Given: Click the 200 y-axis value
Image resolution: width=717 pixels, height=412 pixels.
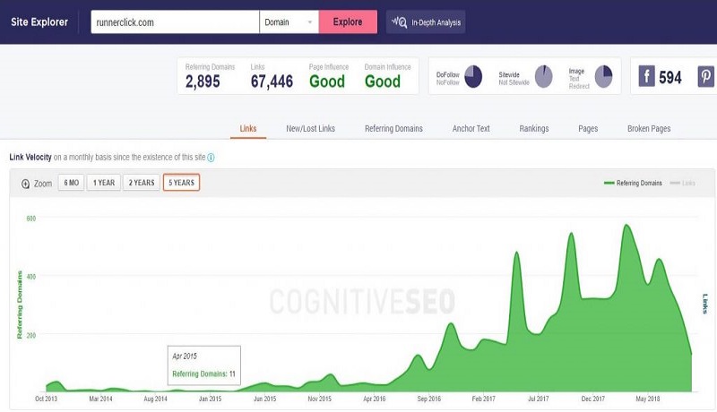Looking at the screenshot, I should tap(31, 335).
